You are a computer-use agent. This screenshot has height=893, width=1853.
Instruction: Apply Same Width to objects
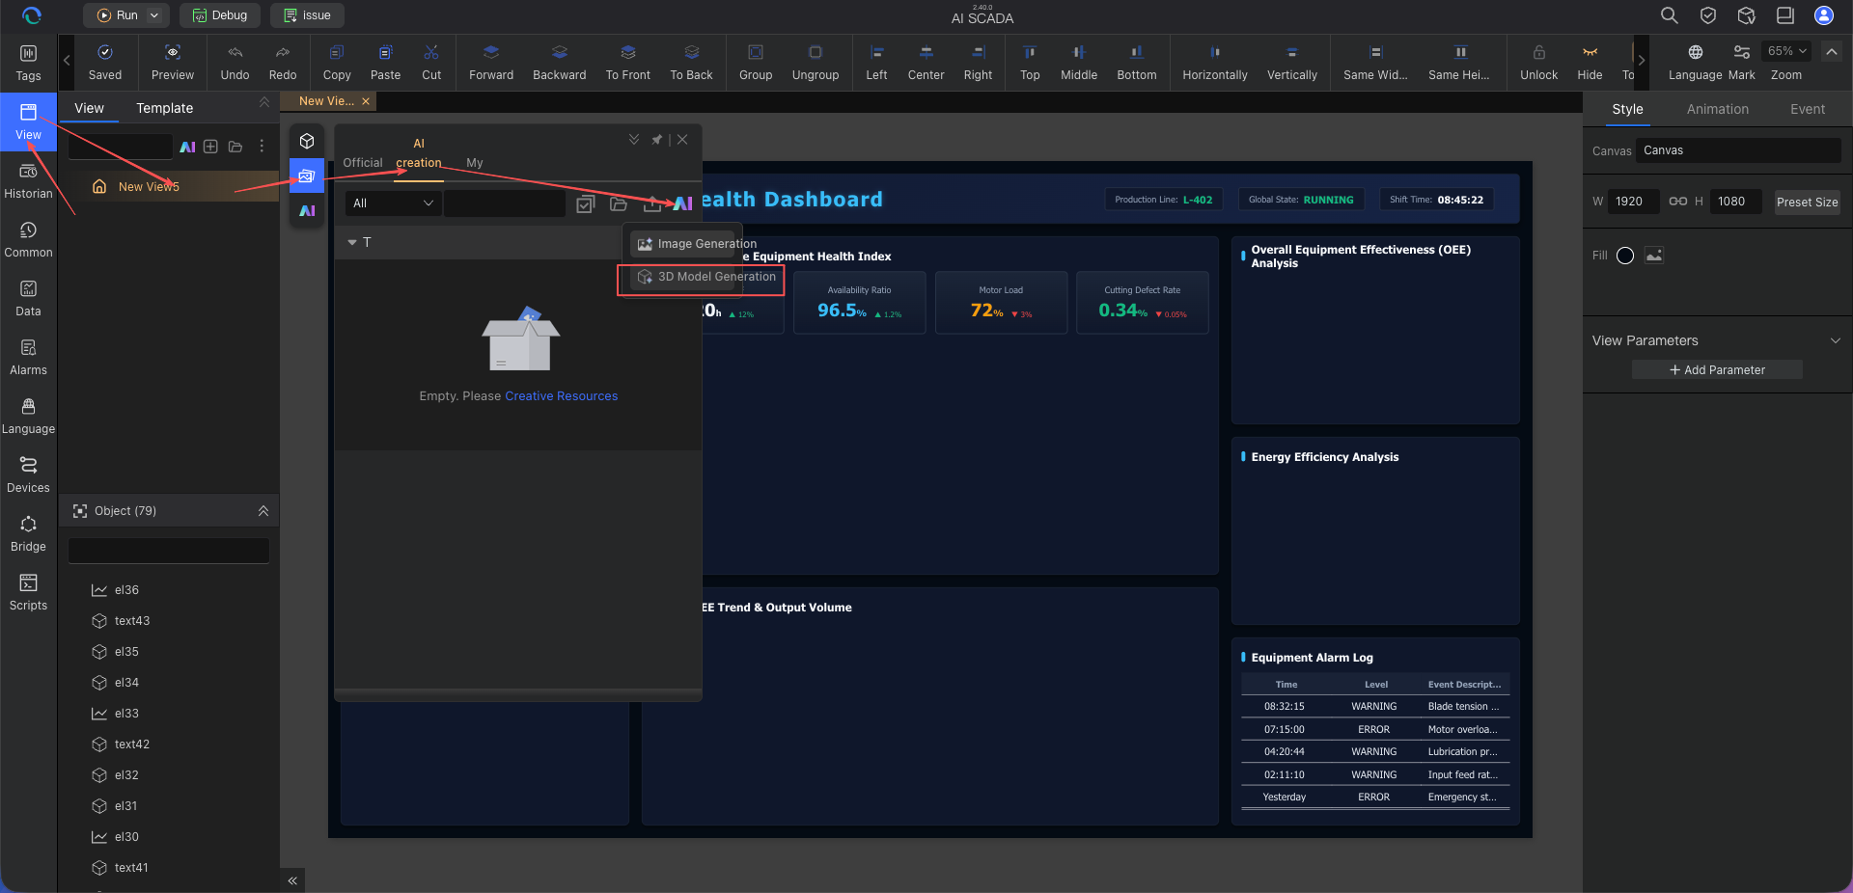[1375, 63]
